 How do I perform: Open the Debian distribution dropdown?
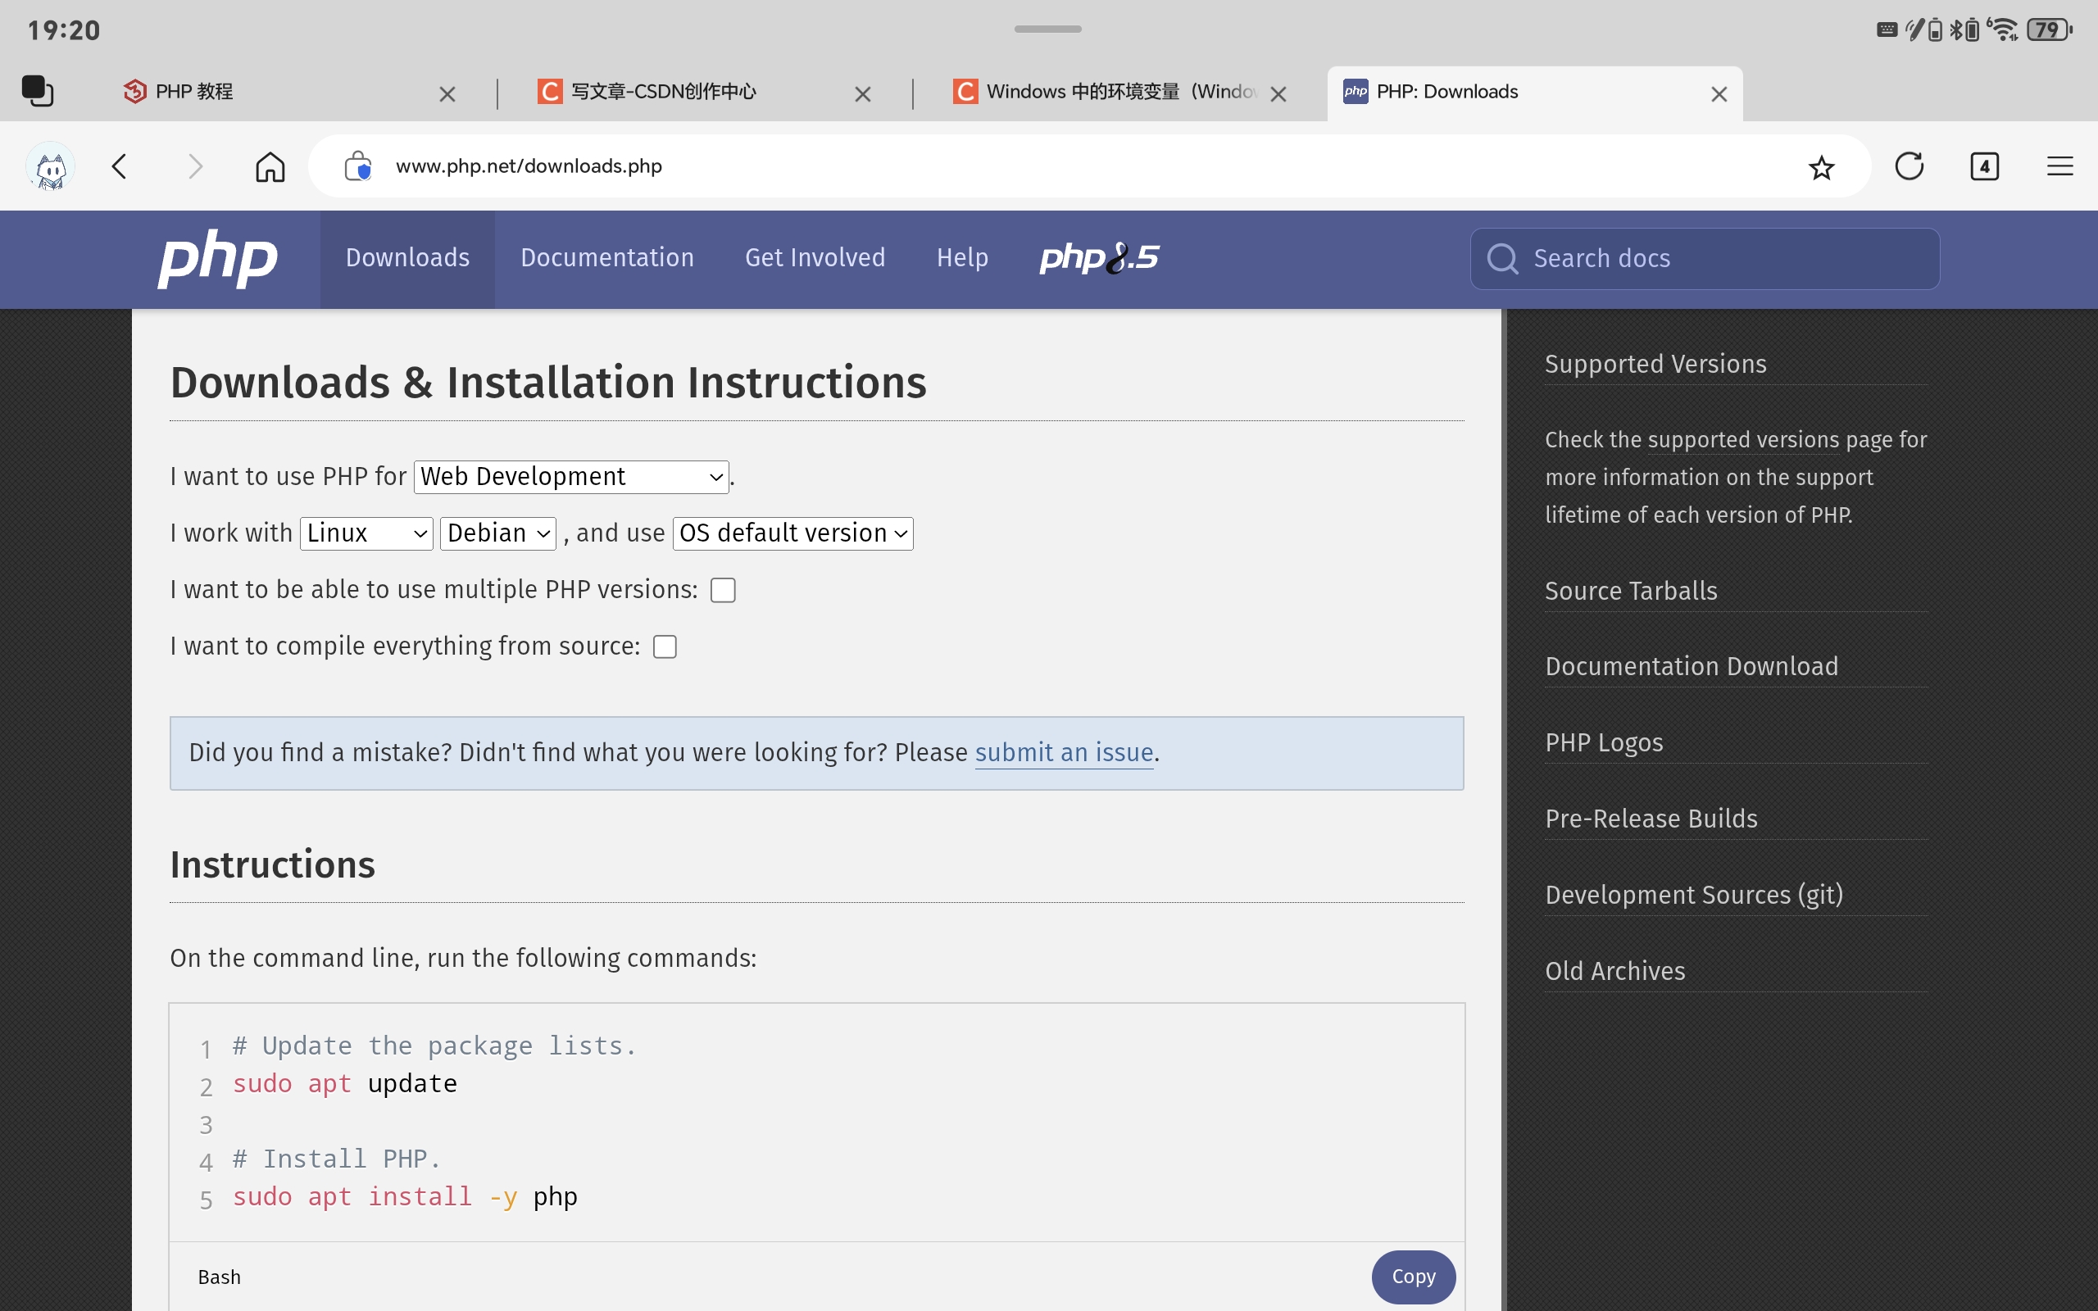coord(497,533)
